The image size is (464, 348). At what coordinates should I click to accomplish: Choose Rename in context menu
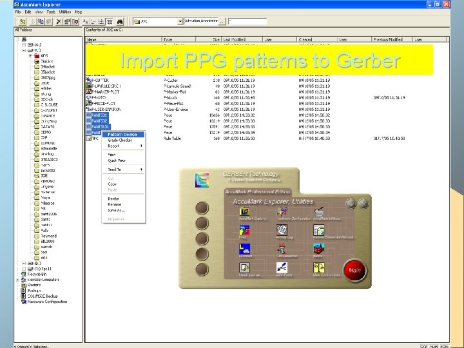click(x=123, y=204)
